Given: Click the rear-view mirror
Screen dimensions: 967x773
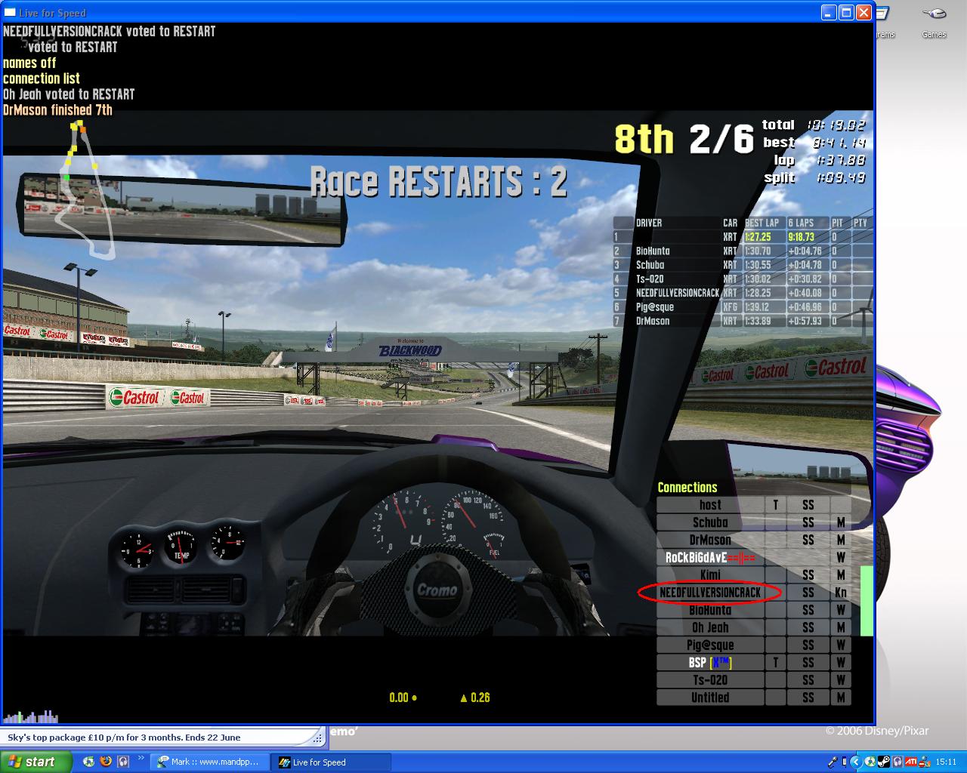Looking at the screenshot, I should [x=181, y=209].
